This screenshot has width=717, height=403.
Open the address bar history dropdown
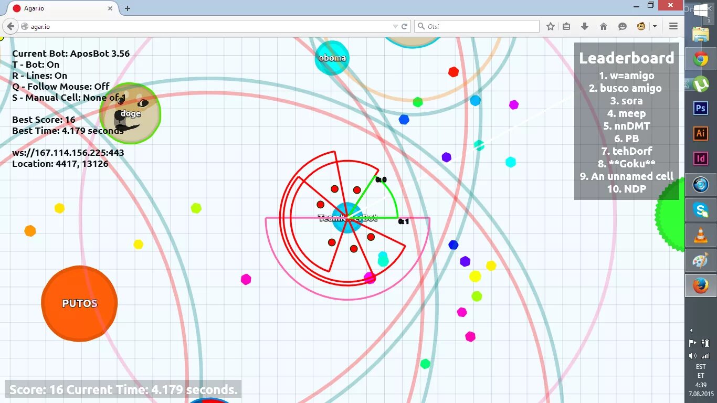(395, 26)
